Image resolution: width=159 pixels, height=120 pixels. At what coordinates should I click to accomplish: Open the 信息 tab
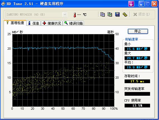pyautogui.click(x=34, y=23)
